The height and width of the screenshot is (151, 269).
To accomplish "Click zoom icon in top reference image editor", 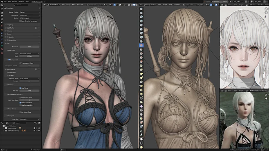I will 266,9.
